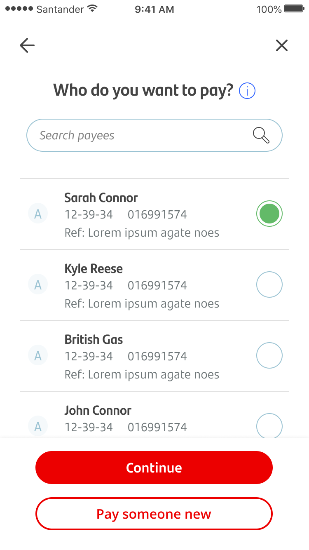Viewport: 309px width, 550px height.
Task: Tap the A avatar next to Kyle Reese
Action: click(38, 285)
